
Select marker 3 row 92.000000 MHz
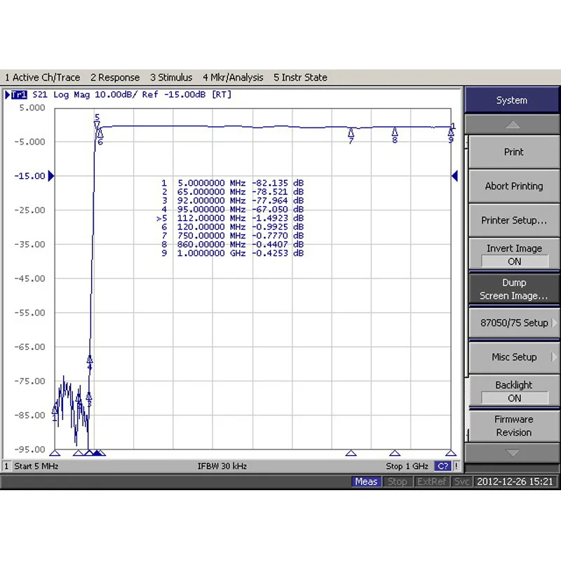point(232,201)
